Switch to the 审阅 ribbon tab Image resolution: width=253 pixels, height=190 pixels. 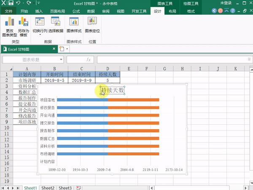(106, 11)
